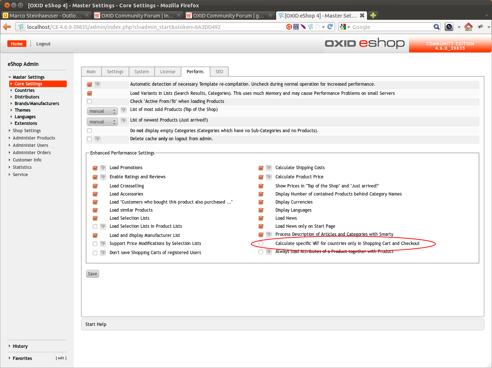
Task: Enable Calculate specific VAT for countries checkbox
Action: [x=261, y=244]
